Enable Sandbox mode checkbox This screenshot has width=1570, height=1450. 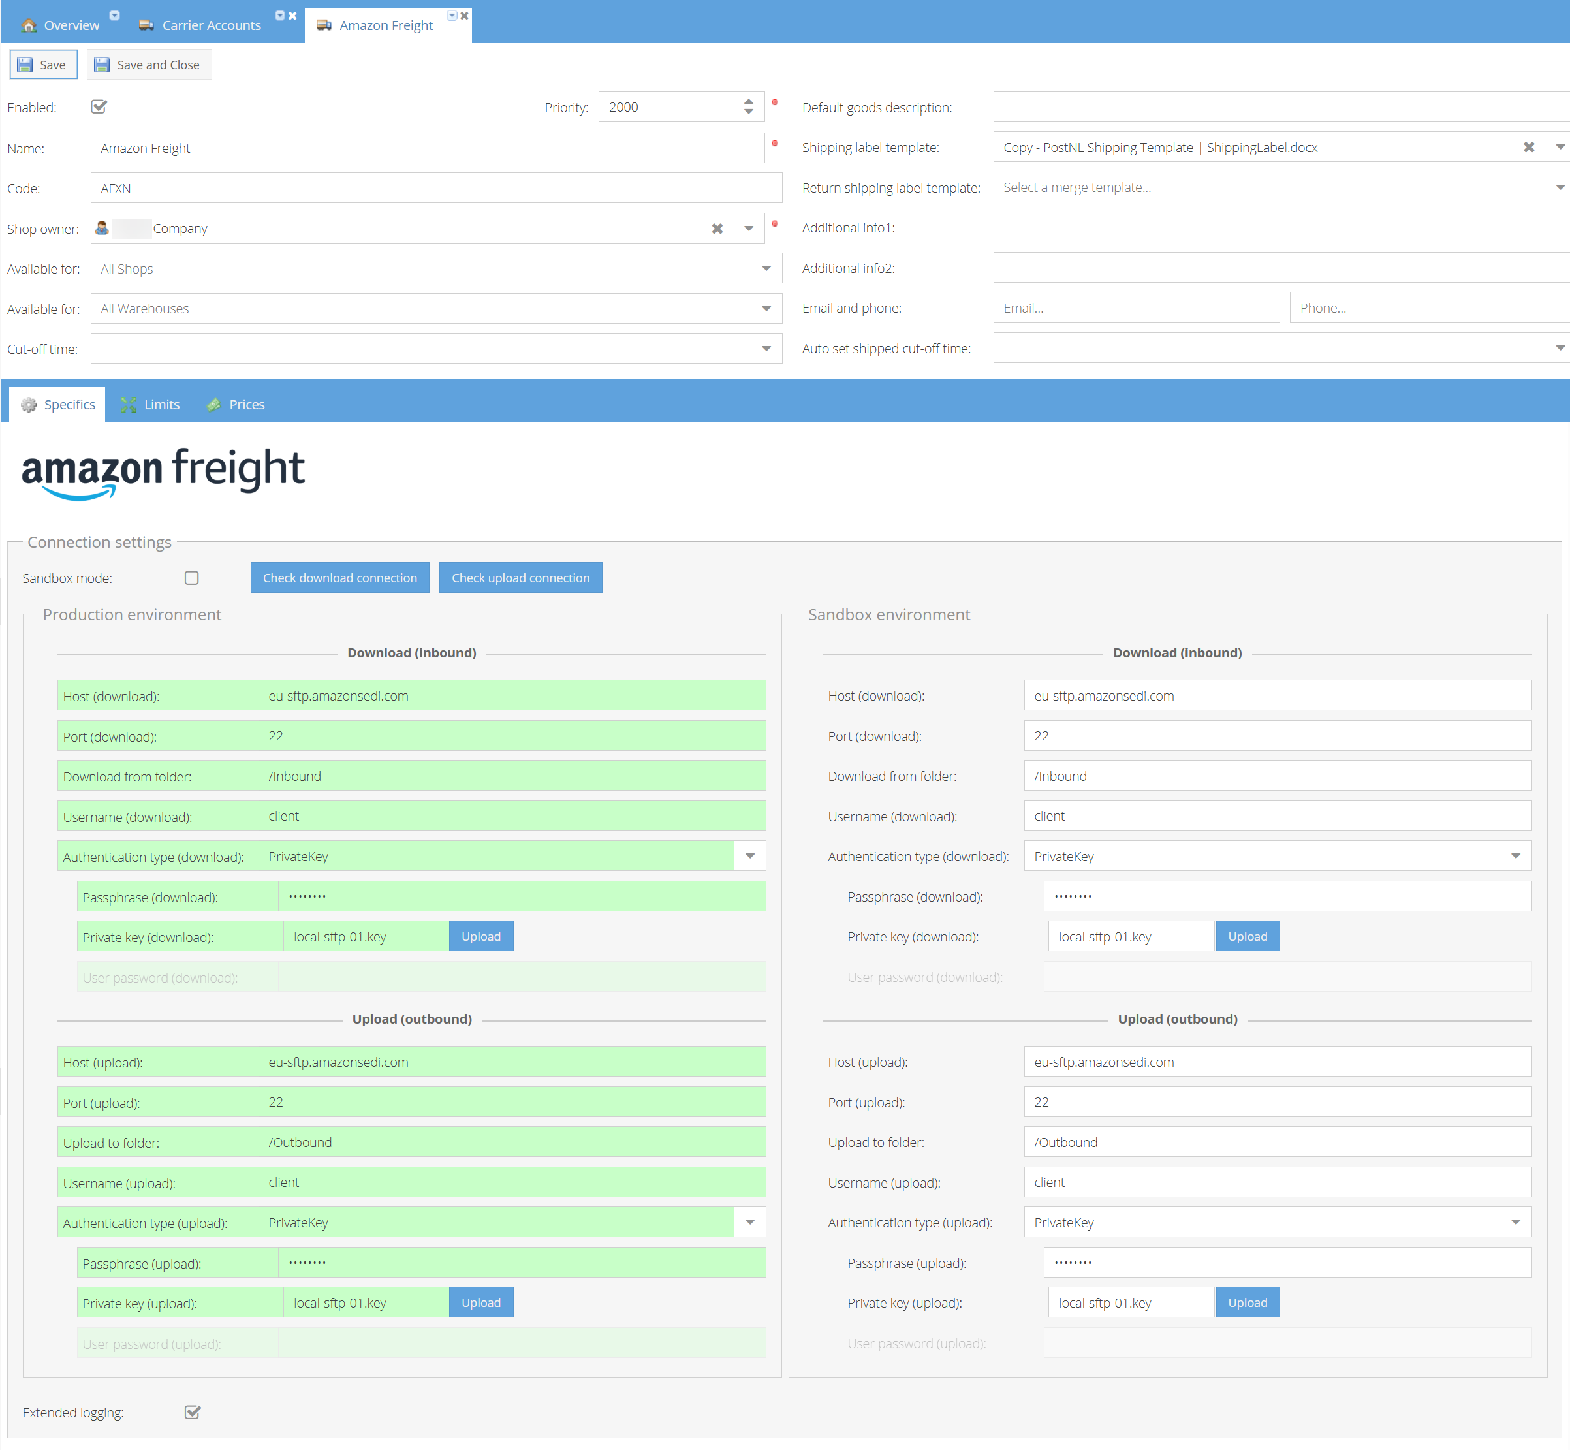pos(191,578)
